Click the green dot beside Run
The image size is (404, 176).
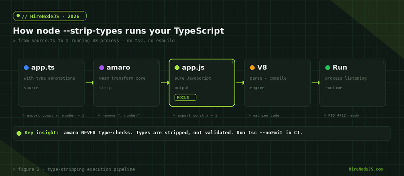tap(328, 68)
